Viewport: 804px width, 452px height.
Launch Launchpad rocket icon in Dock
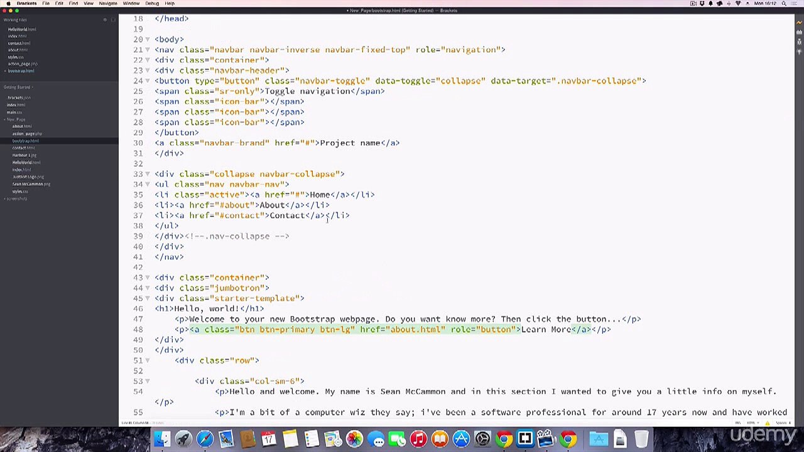(x=183, y=439)
